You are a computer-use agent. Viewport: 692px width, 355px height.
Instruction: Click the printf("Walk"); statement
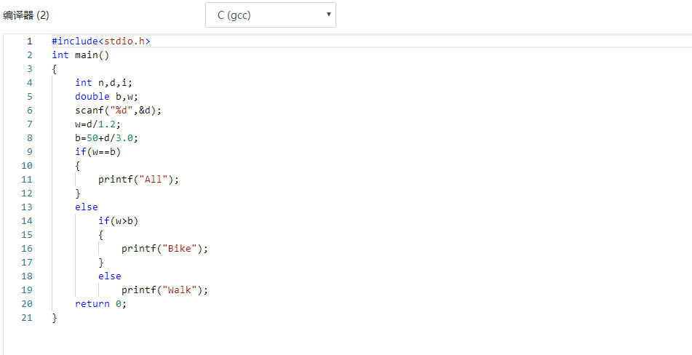point(164,290)
